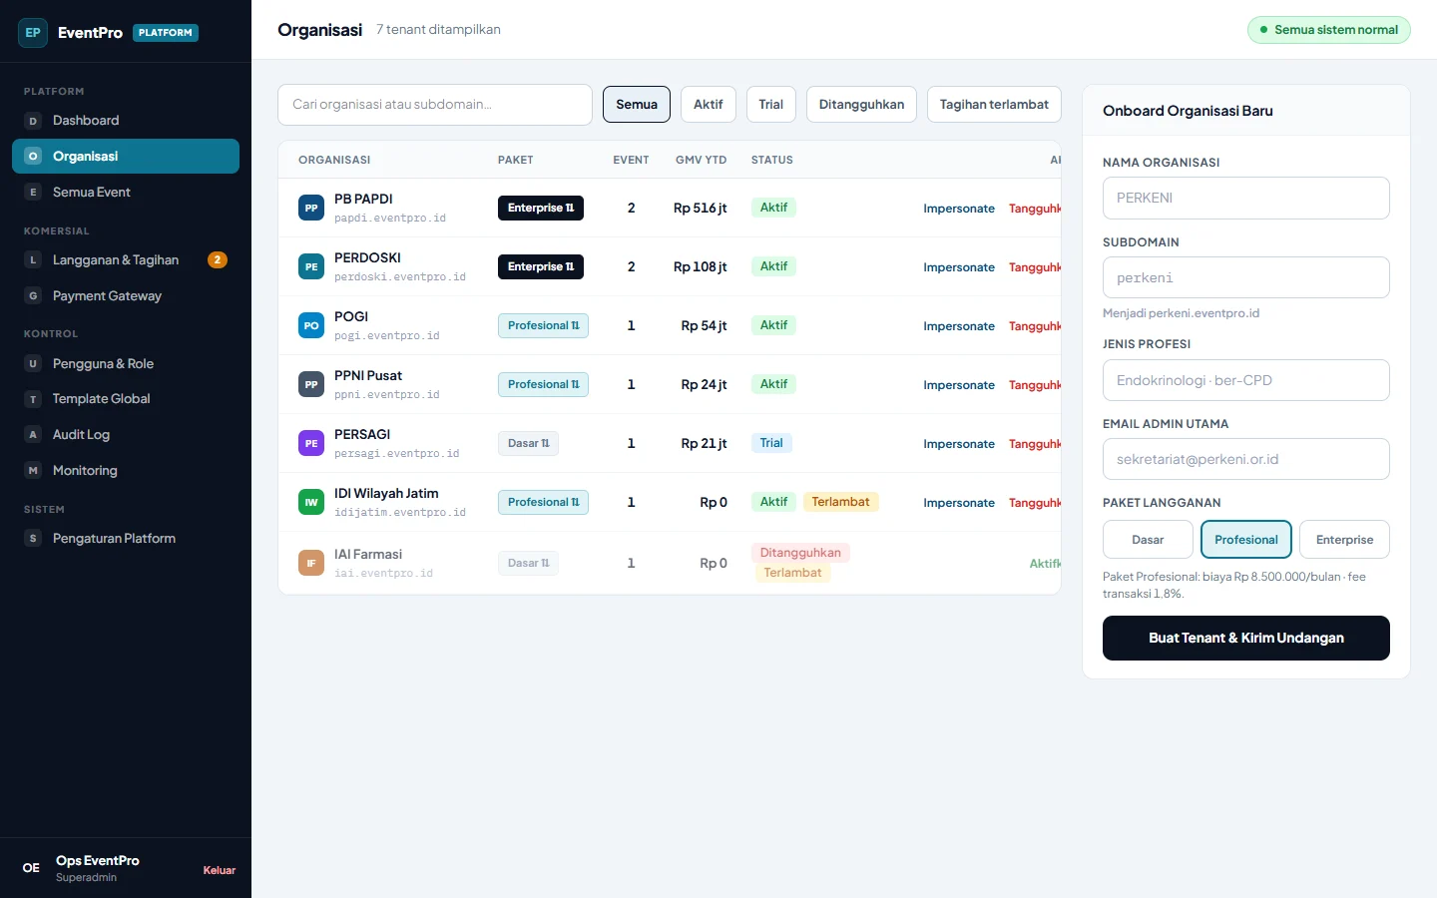The image size is (1437, 898).
Task: Filter organizations by Aktif status
Action: [709, 105]
